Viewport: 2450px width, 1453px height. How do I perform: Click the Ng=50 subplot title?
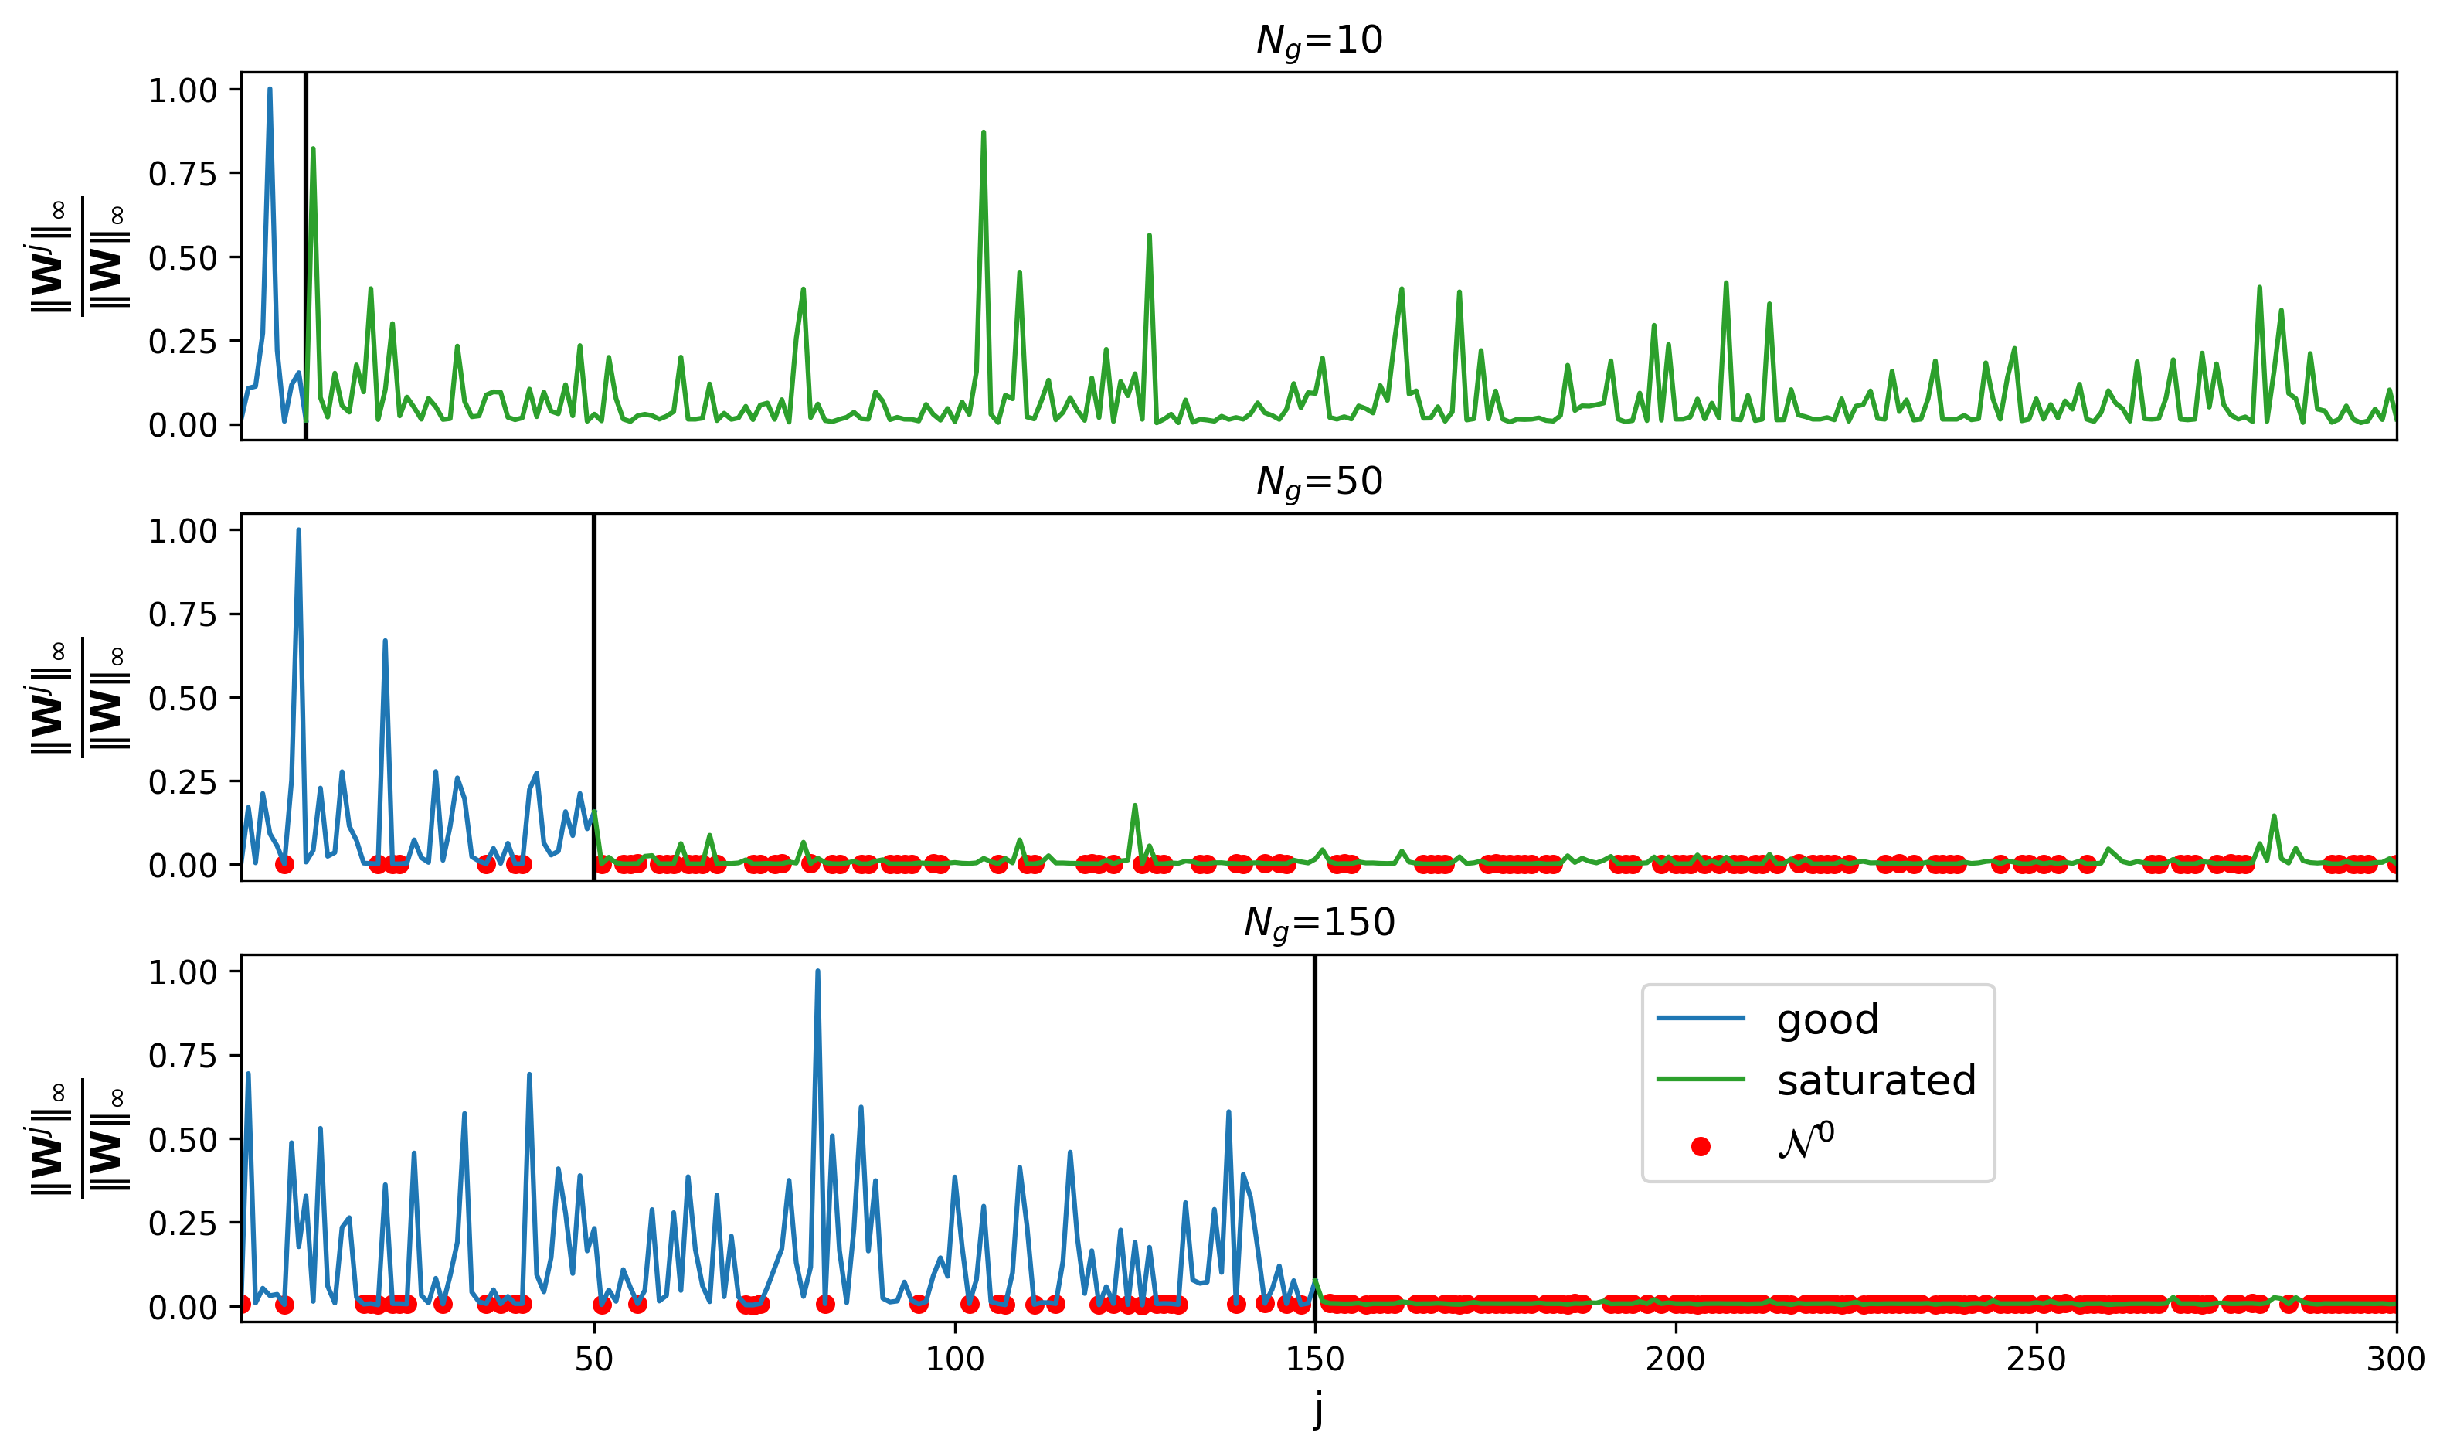point(1318,481)
